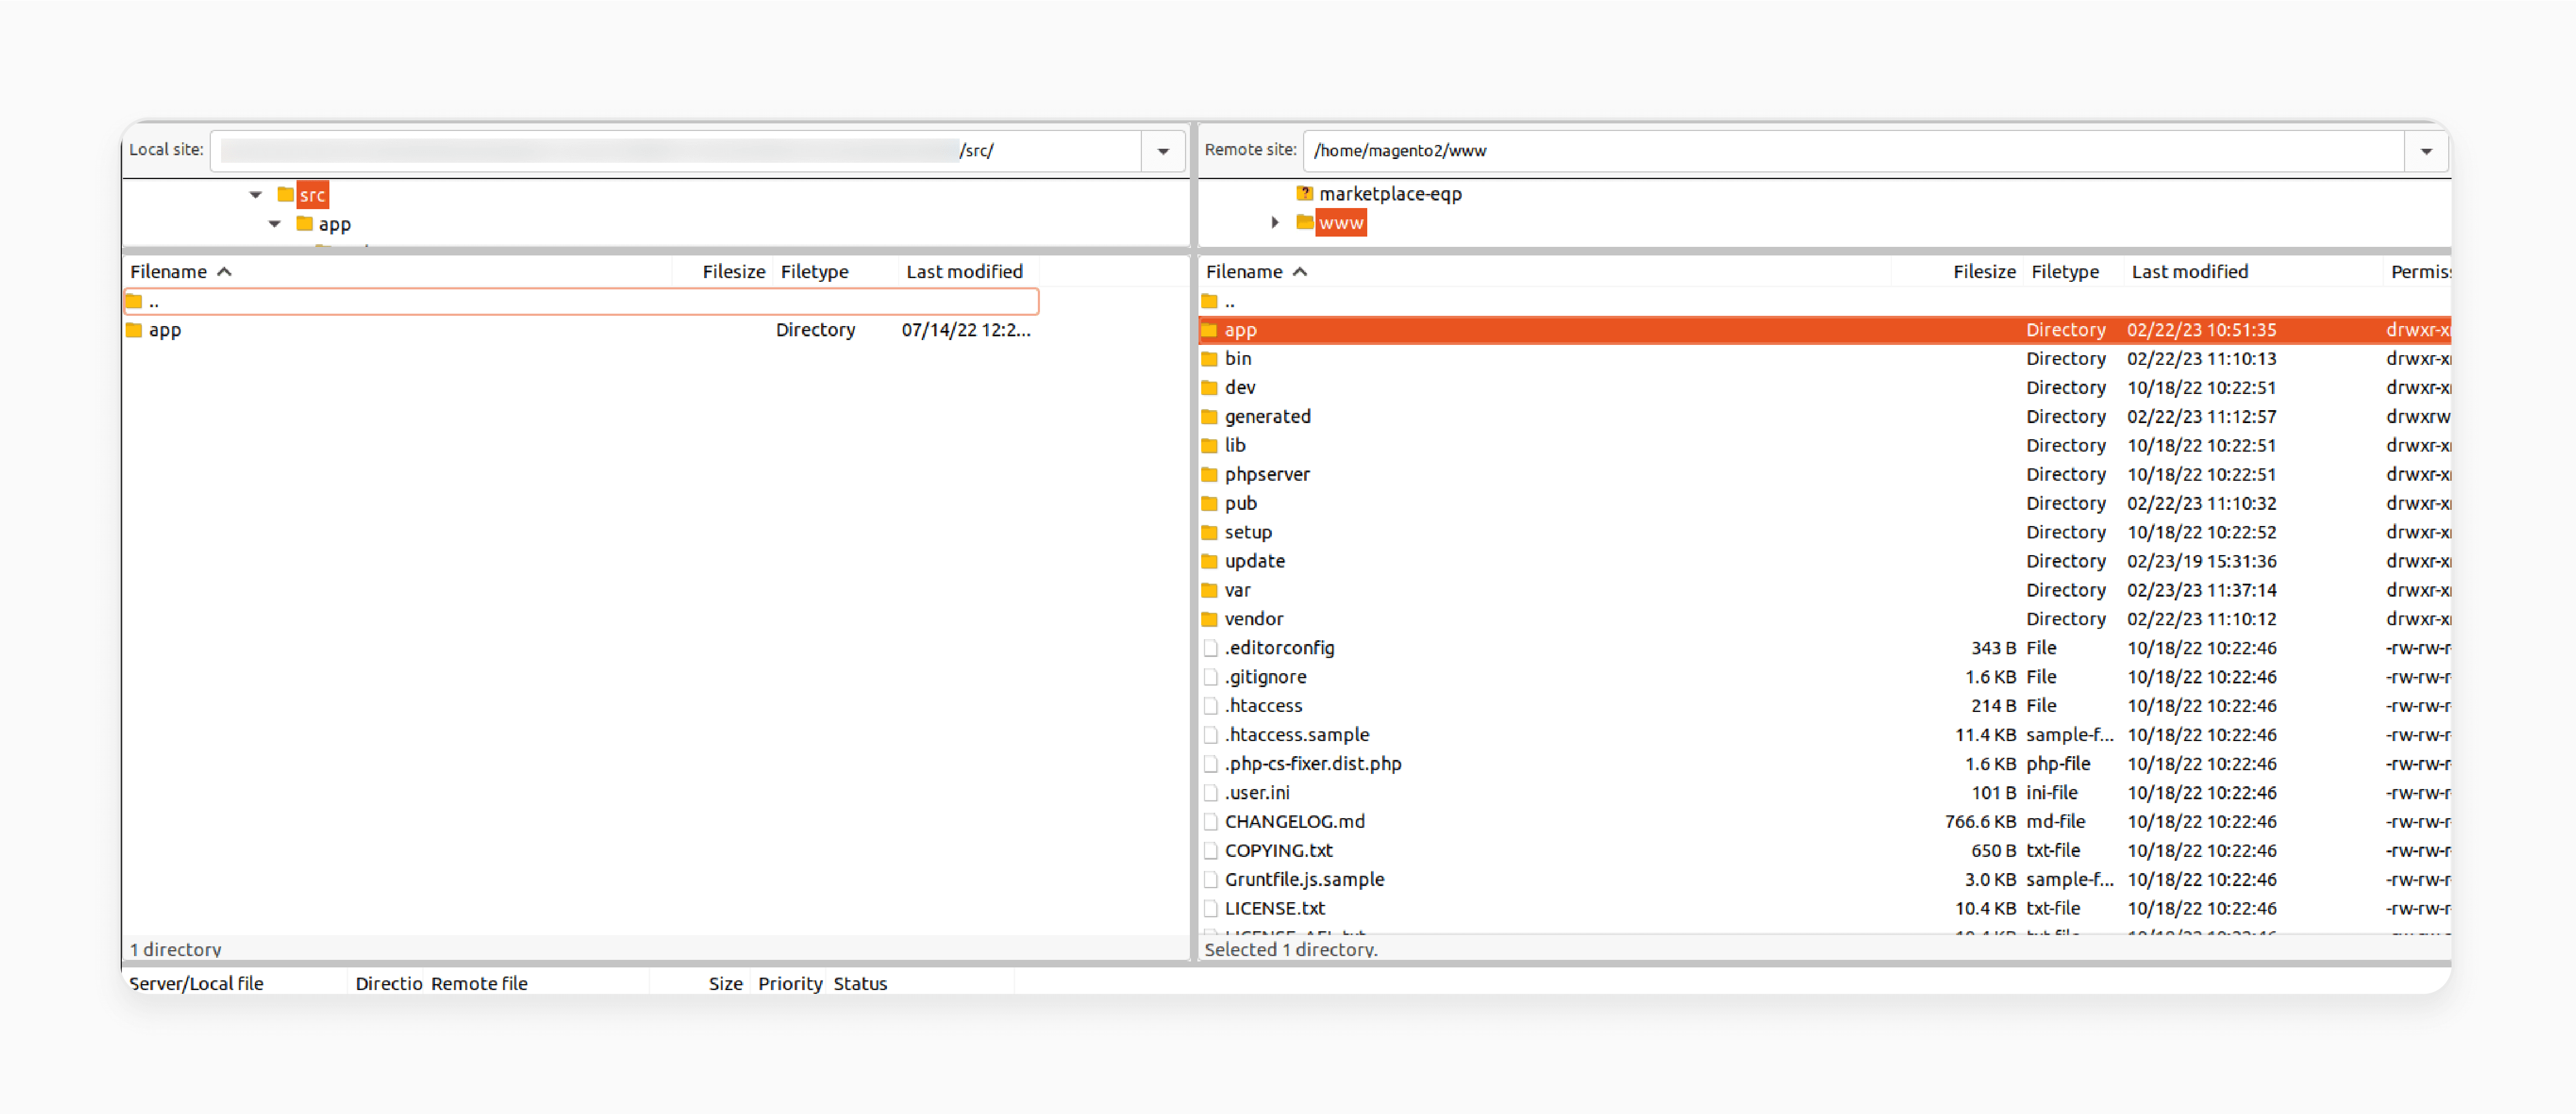This screenshot has width=2576, height=1114.
Task: Click the 02/23/23 11:37:14 date cell
Action: pyautogui.click(x=2202, y=591)
